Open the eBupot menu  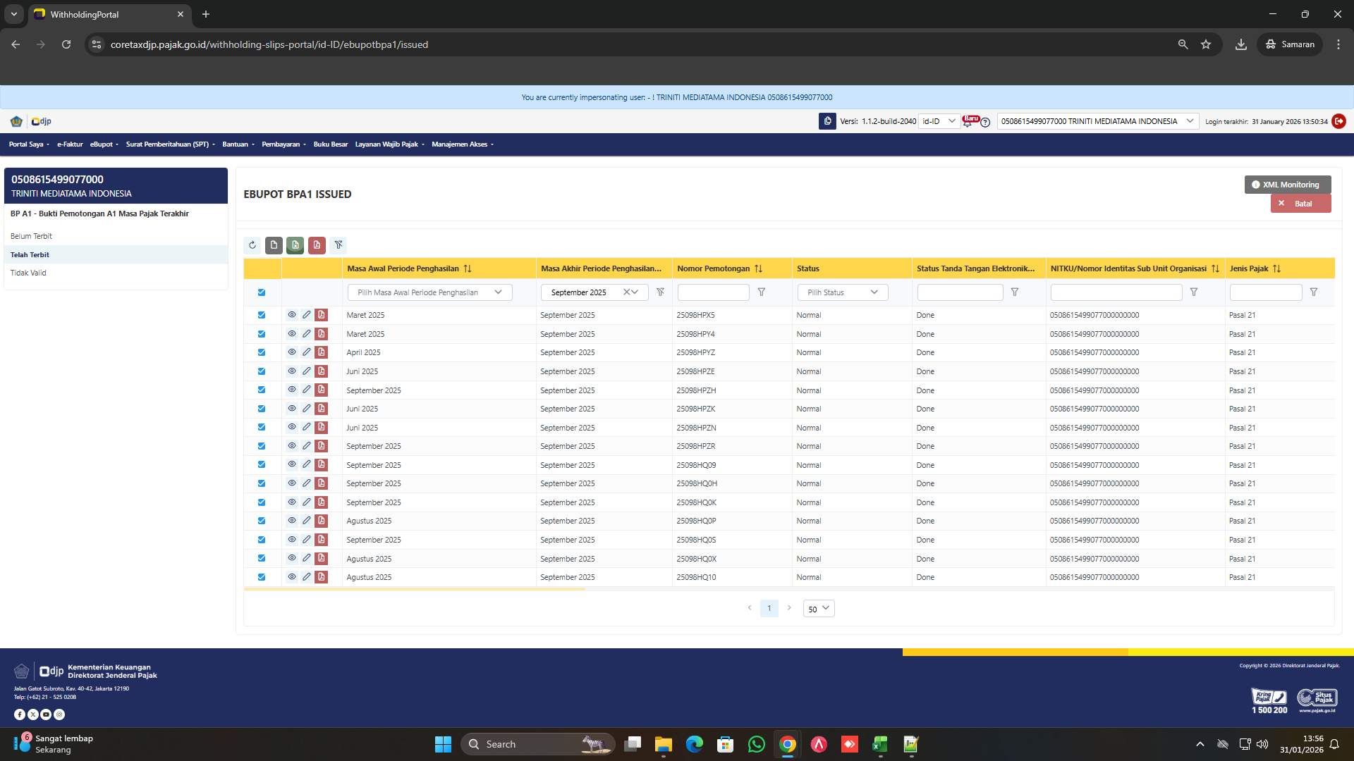(103, 144)
